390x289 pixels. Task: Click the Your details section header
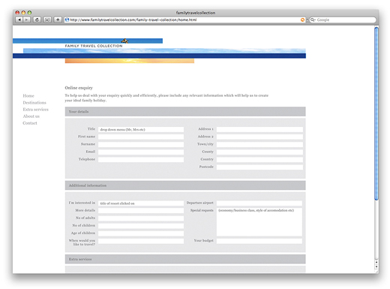(x=185, y=112)
